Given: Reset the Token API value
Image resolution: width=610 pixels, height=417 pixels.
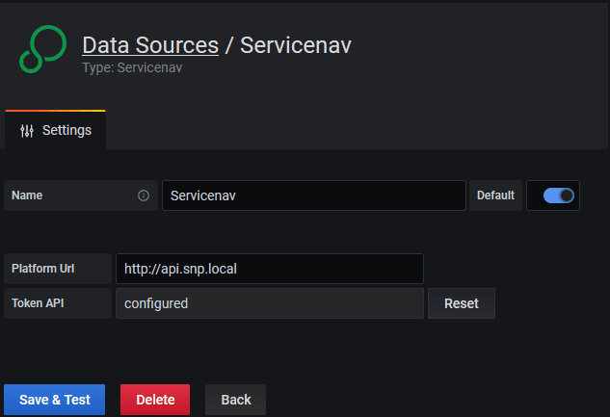Looking at the screenshot, I should pyautogui.click(x=462, y=303).
